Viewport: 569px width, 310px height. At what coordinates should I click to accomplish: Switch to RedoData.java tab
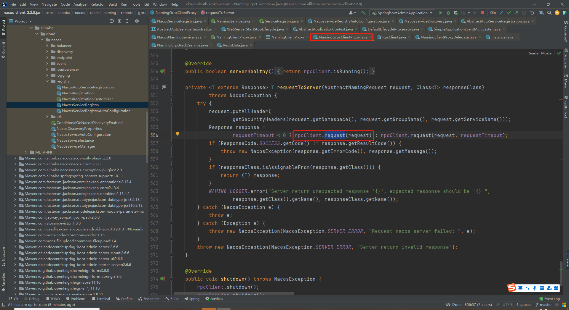(235, 45)
